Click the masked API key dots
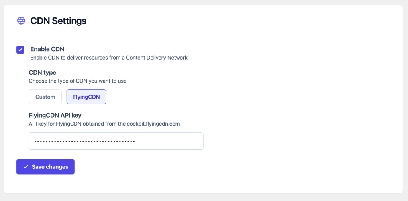This screenshot has height=201, width=408. click(x=84, y=141)
